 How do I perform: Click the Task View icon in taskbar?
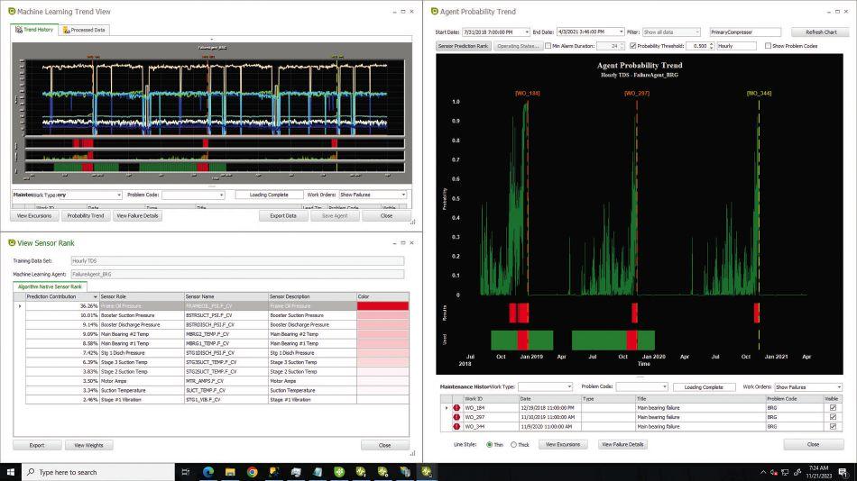pyautogui.click(x=186, y=472)
